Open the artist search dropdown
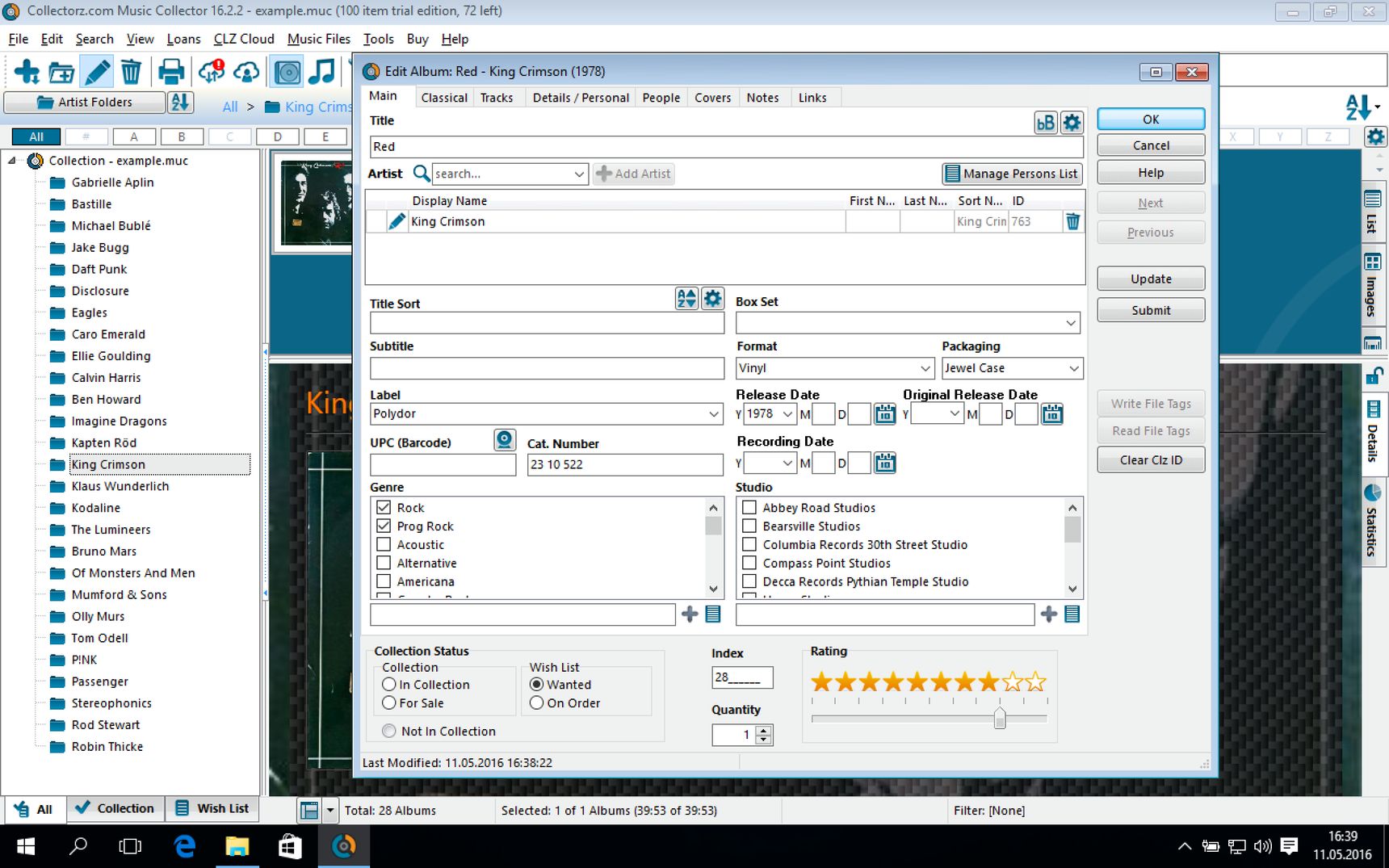Viewport: 1389px width, 868px height. [579, 174]
